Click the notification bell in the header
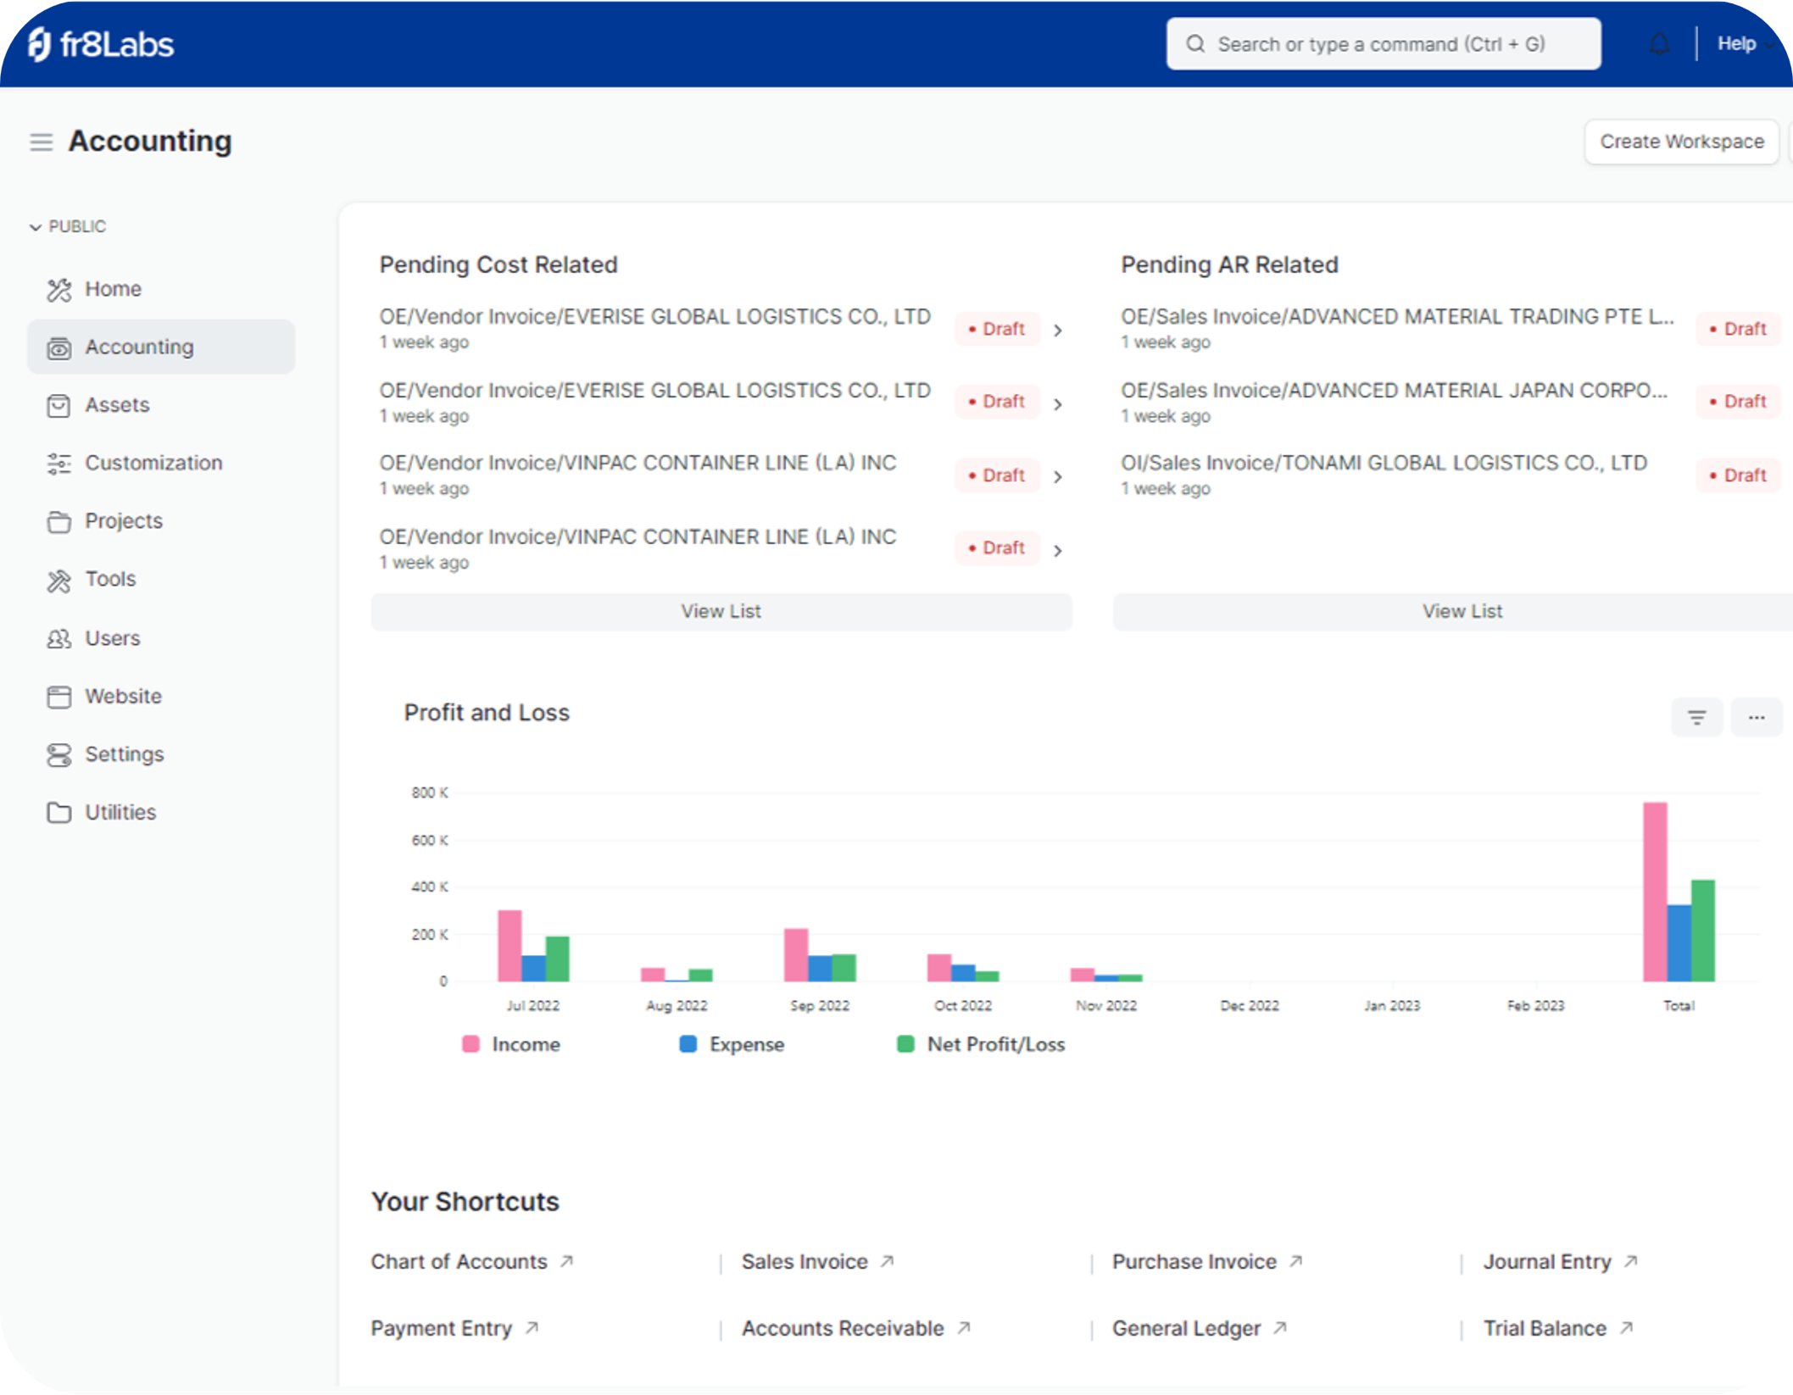The height and width of the screenshot is (1395, 1793). [x=1660, y=43]
